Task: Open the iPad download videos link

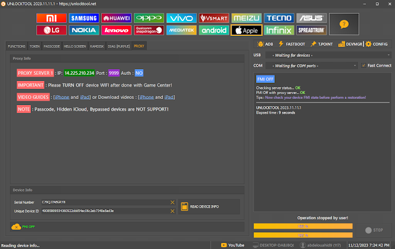Action: [169, 97]
